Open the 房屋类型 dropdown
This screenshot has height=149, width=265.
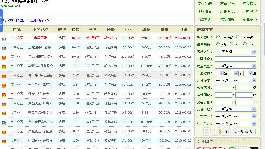coord(235,66)
